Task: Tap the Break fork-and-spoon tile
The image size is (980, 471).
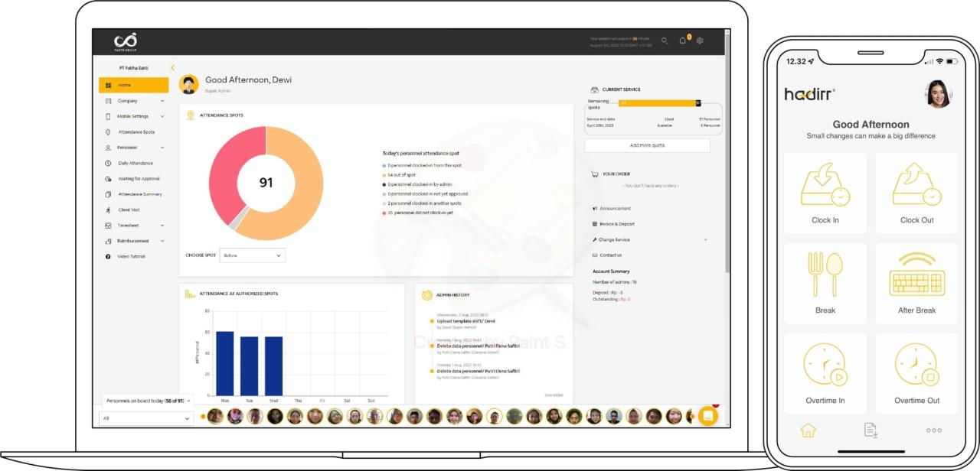Action: tap(825, 283)
